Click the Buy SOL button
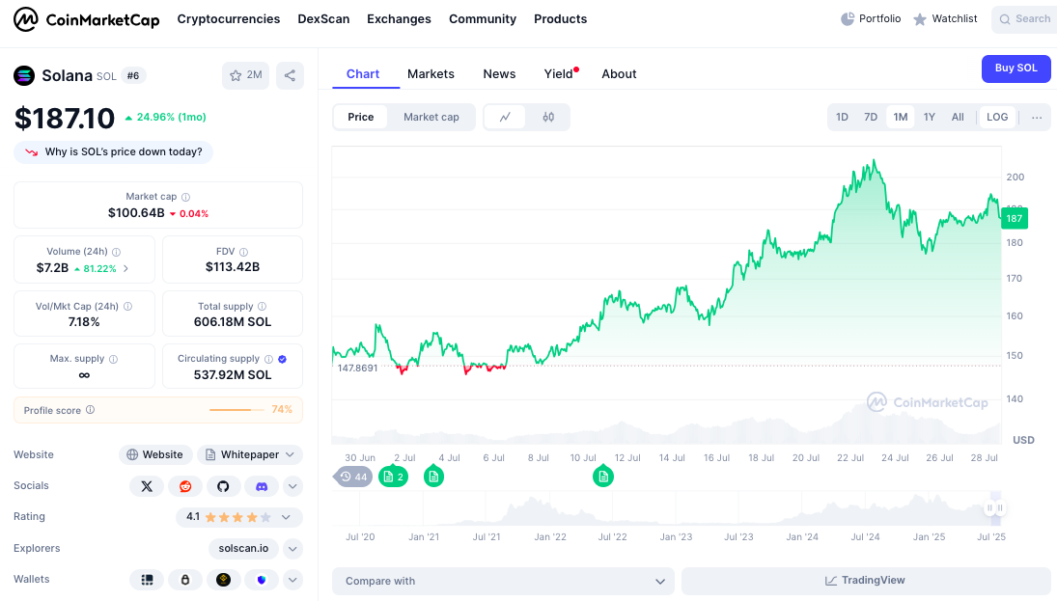This screenshot has height=601, width=1057. click(x=1015, y=68)
